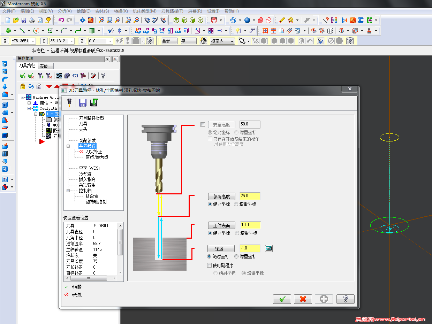This screenshot has height=324, width=432.
Task: Check the 使用副程序 checkbox
Action: [x=210, y=265]
